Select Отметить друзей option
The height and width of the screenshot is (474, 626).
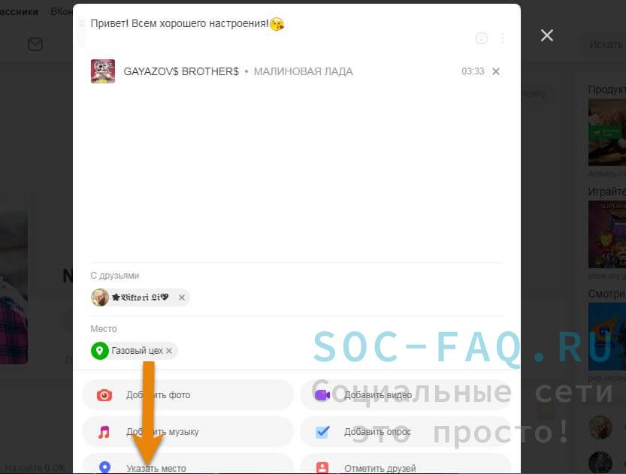406,464
